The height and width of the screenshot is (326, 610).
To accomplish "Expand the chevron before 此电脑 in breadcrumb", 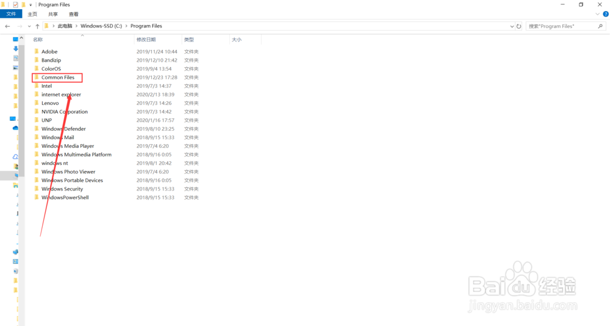I will 53,26.
